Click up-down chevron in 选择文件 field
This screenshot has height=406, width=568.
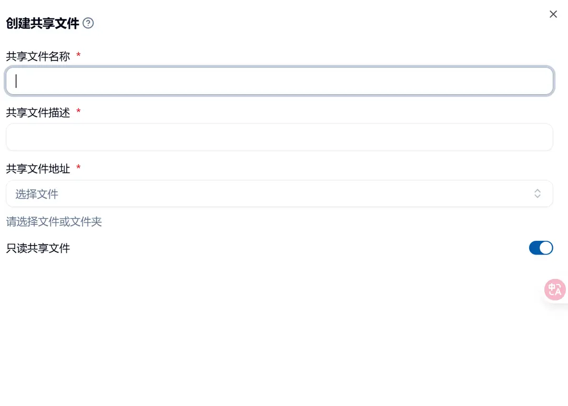pos(537,194)
